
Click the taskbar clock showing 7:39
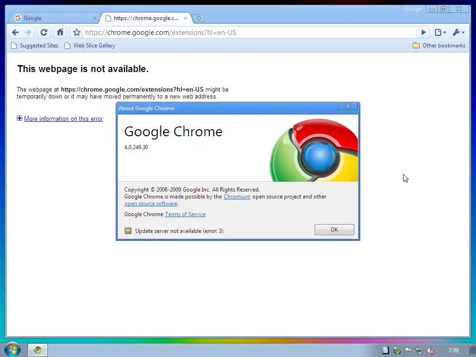(453, 350)
